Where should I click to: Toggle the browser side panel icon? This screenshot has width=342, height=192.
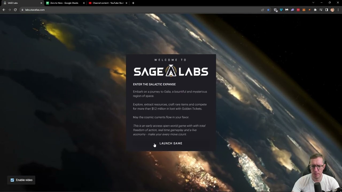click(327, 10)
